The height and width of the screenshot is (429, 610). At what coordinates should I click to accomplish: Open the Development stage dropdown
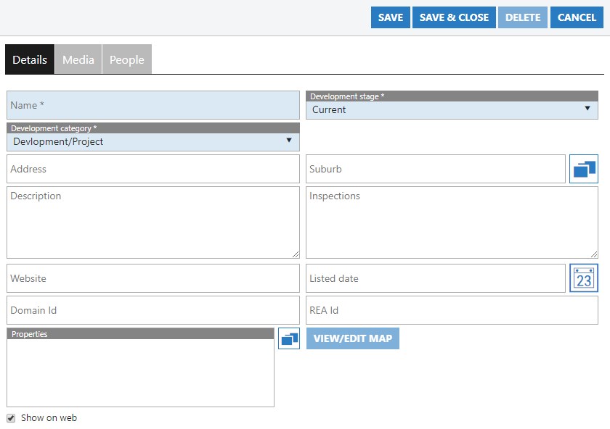[x=452, y=109]
